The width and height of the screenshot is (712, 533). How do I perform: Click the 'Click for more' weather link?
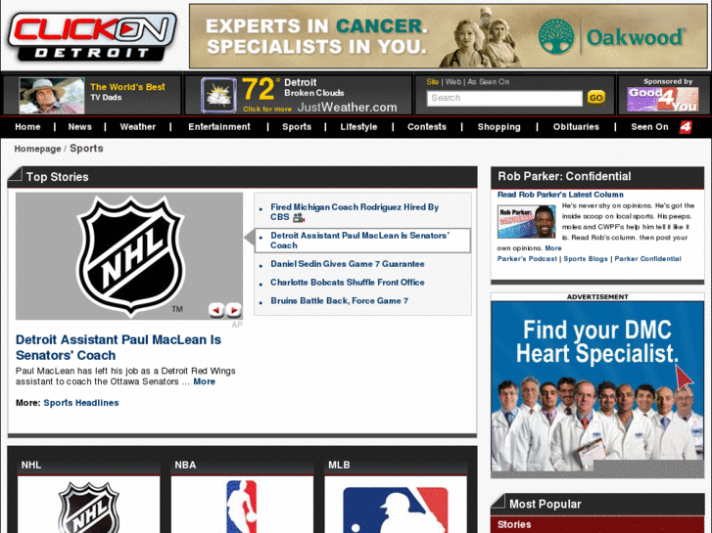pos(267,109)
